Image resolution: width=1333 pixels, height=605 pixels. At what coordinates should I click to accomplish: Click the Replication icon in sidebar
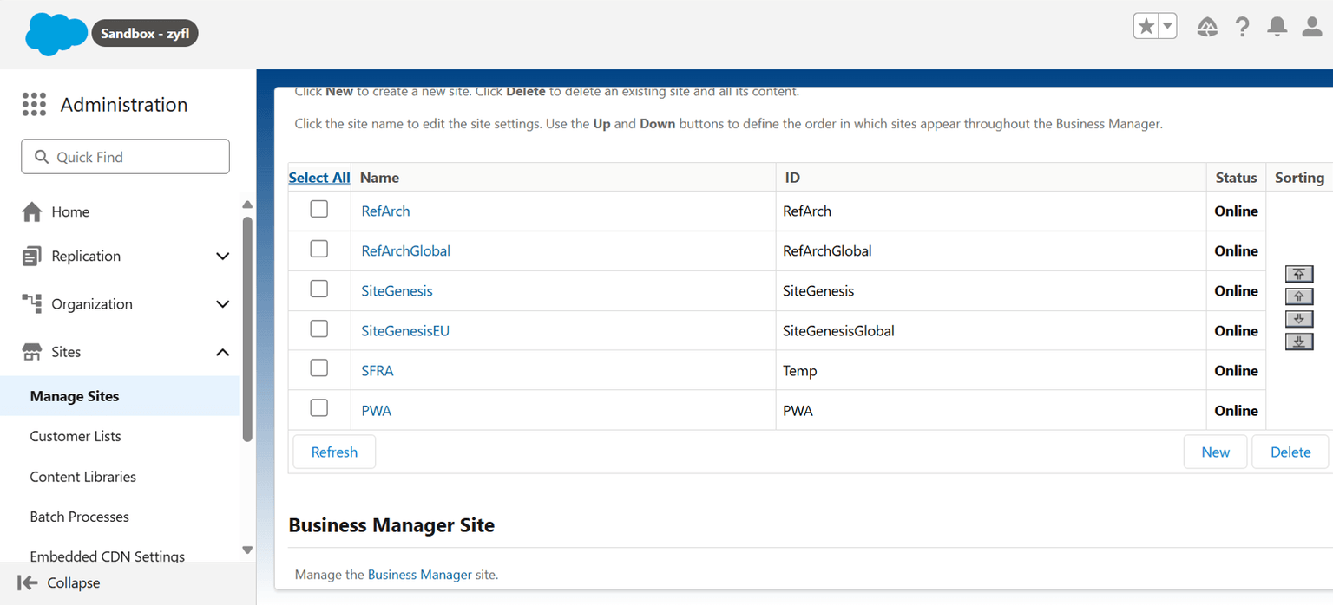click(32, 256)
